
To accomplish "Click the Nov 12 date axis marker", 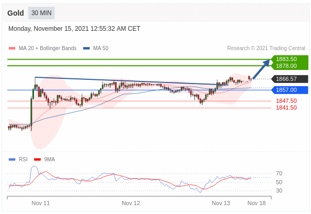I will (x=131, y=203).
